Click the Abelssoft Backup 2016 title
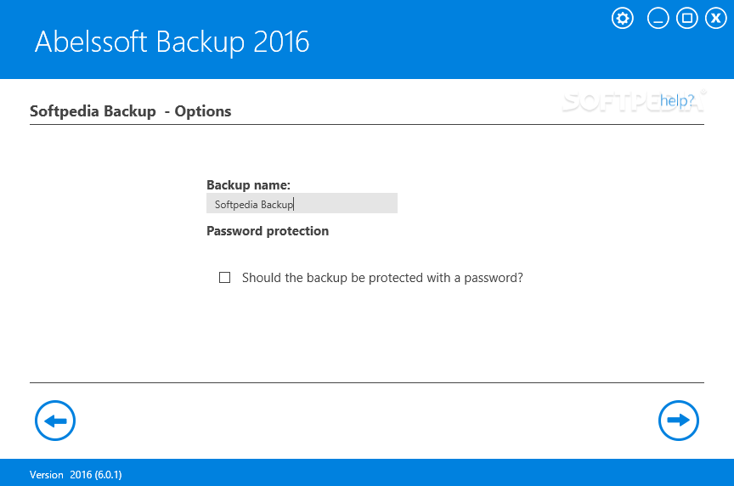The image size is (734, 486). click(x=172, y=42)
